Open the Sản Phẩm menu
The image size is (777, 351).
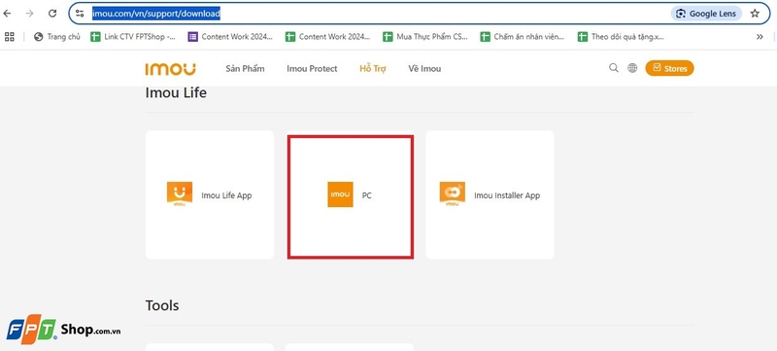245,69
